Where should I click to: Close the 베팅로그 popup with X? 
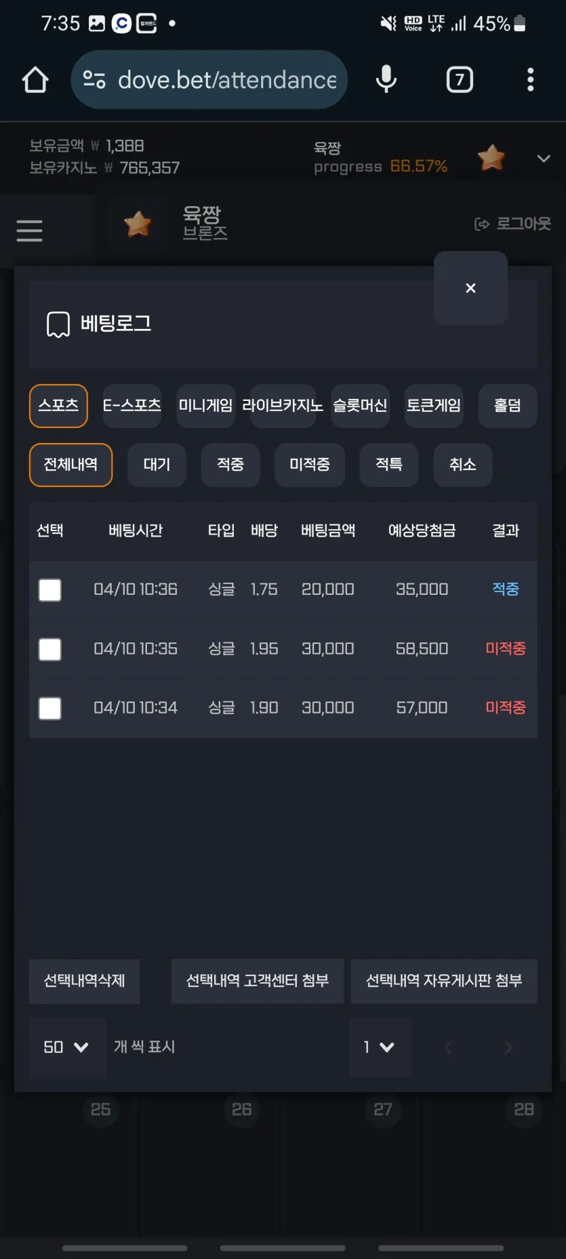pyautogui.click(x=470, y=288)
